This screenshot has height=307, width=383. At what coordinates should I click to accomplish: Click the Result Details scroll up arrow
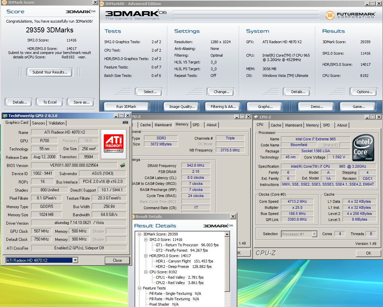pyautogui.click(x=227, y=234)
